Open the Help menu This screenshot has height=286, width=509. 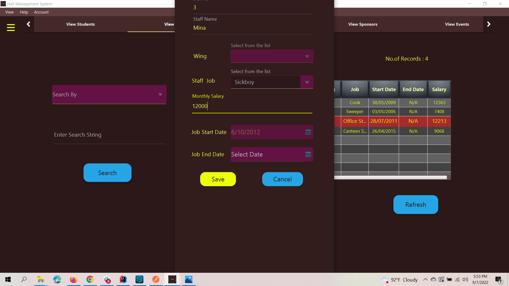(x=24, y=12)
